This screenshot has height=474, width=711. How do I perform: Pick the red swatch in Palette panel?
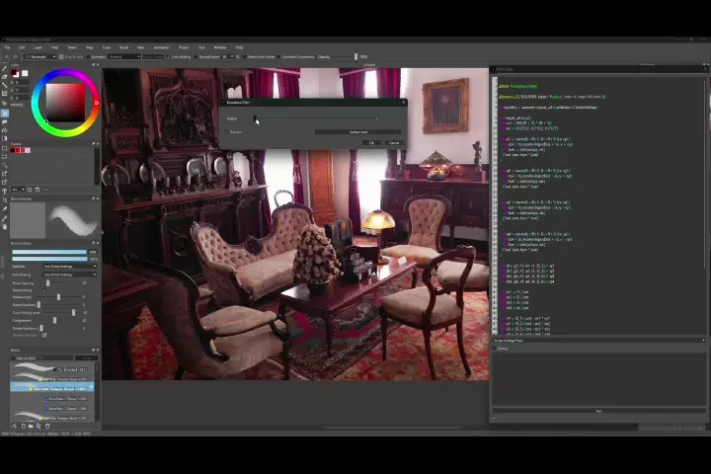pos(16,150)
